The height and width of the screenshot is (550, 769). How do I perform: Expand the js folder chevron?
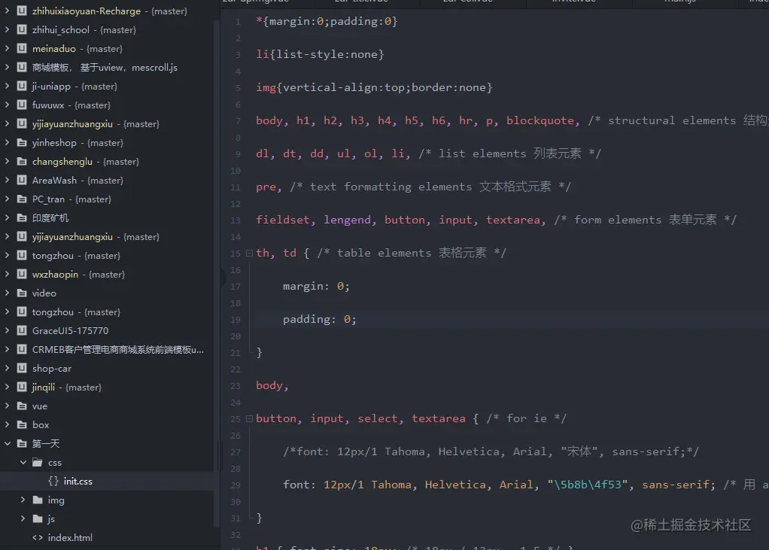[23, 518]
